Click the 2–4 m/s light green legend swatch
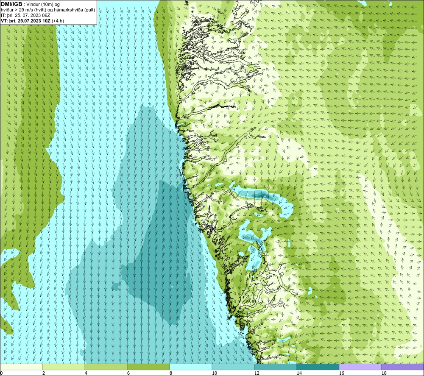424x376 pixels. pyautogui.click(x=64, y=367)
